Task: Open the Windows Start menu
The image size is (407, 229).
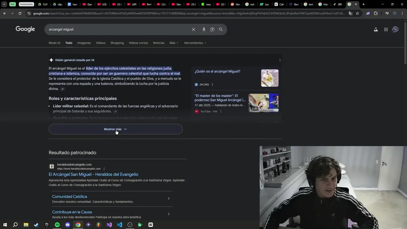Action: tap(5, 225)
